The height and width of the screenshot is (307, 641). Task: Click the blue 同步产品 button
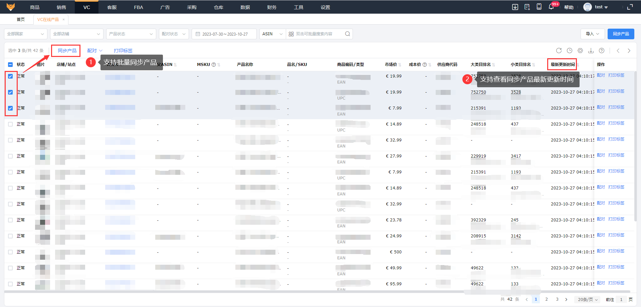[621, 34]
